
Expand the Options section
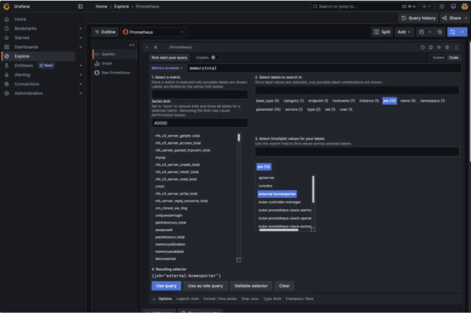coord(162,299)
